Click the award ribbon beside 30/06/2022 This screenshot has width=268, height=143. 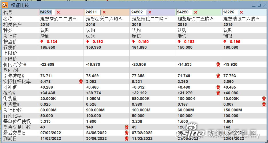(127, 138)
